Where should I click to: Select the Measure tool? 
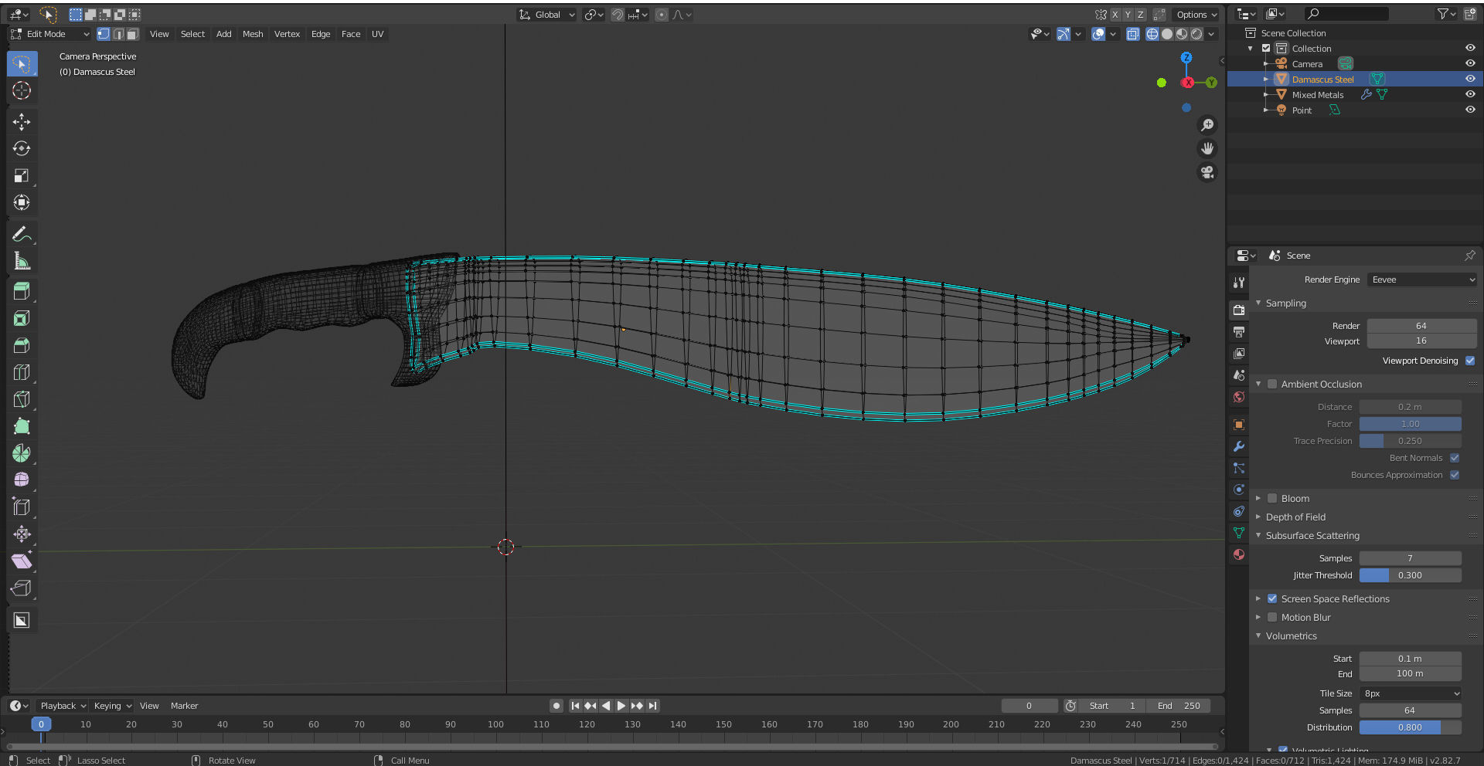[x=22, y=261]
